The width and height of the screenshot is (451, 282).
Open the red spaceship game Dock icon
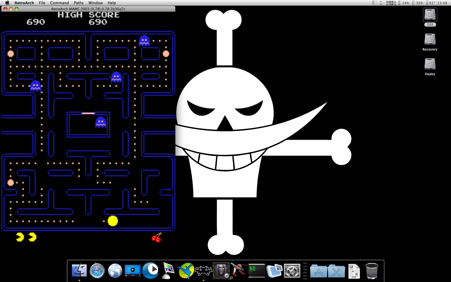[239, 270]
